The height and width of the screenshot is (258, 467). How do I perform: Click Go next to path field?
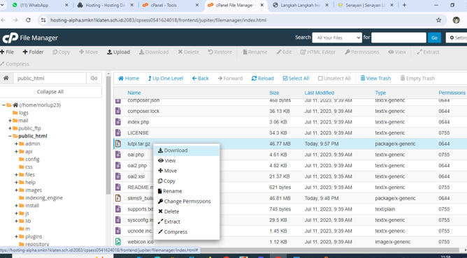tap(94, 78)
